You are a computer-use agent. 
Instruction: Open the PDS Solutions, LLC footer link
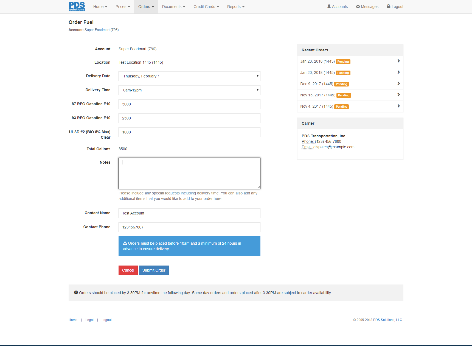click(x=387, y=320)
